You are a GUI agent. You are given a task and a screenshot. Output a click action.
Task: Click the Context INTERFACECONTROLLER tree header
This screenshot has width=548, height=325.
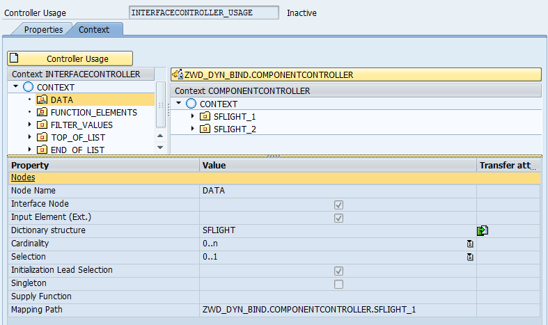81,74
